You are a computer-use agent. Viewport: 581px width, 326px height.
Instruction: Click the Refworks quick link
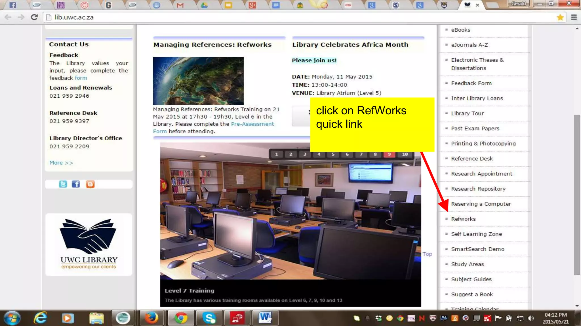coord(463,219)
